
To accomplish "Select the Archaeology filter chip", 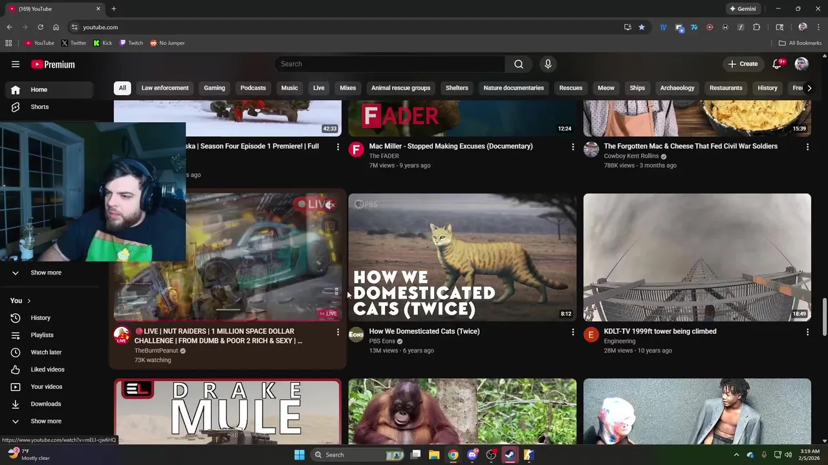I will pyautogui.click(x=677, y=88).
